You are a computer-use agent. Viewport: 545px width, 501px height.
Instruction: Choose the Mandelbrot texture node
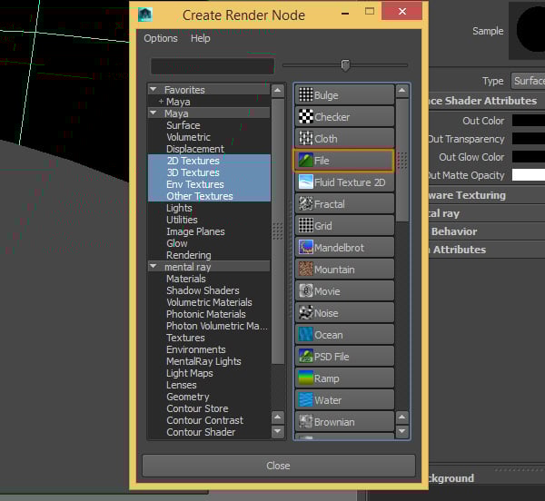tap(306, 248)
